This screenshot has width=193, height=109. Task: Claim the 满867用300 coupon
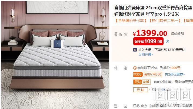tap(152, 74)
